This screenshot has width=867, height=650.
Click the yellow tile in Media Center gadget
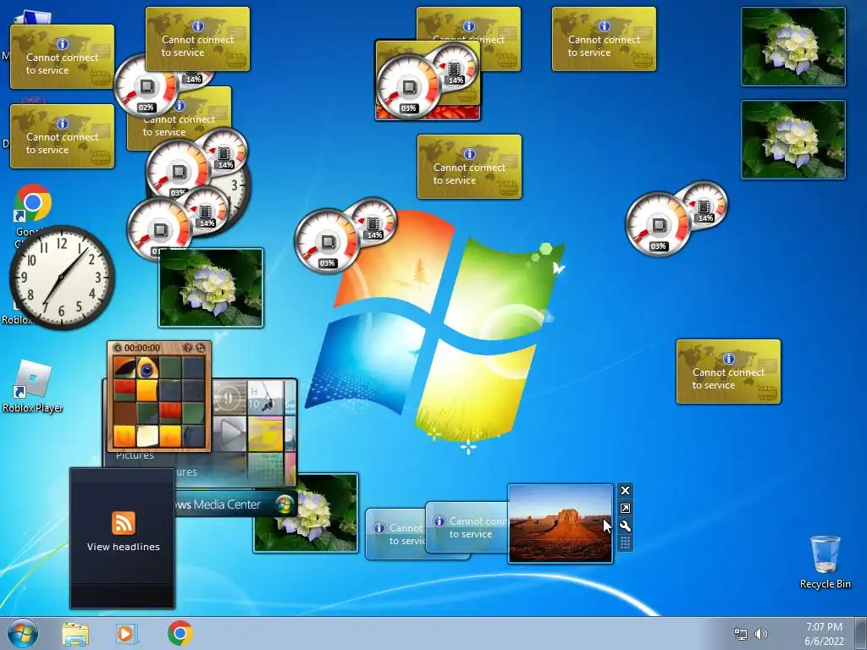coord(265,434)
